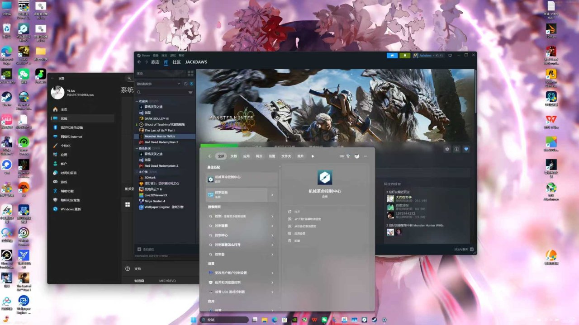Launch Microsoft Edge from the taskbar
Viewport: 579px width, 325px height.
(274, 320)
